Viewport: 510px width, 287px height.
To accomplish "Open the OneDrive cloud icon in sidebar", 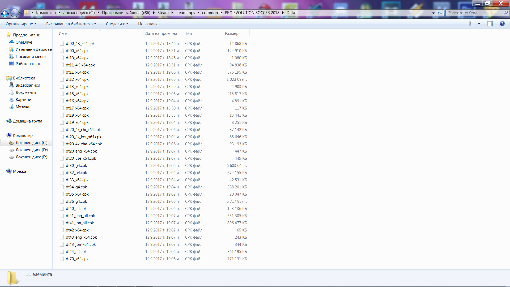I will 12,42.
